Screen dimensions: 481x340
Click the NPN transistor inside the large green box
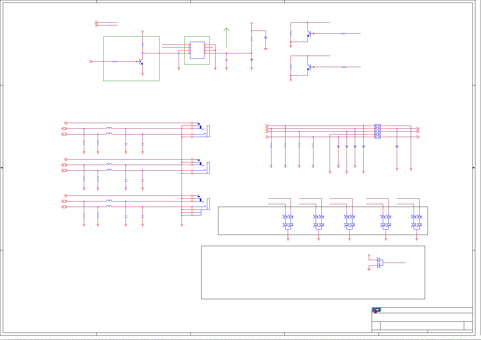(x=141, y=62)
